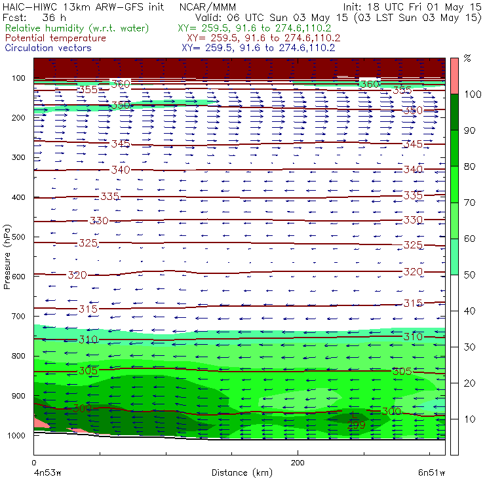Click the 'L' low marker above 299
485x485 pixels.
click(355, 414)
